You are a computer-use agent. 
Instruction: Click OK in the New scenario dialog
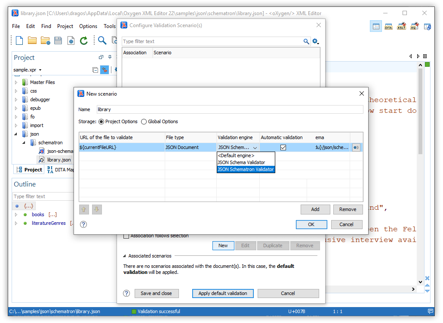click(311, 224)
